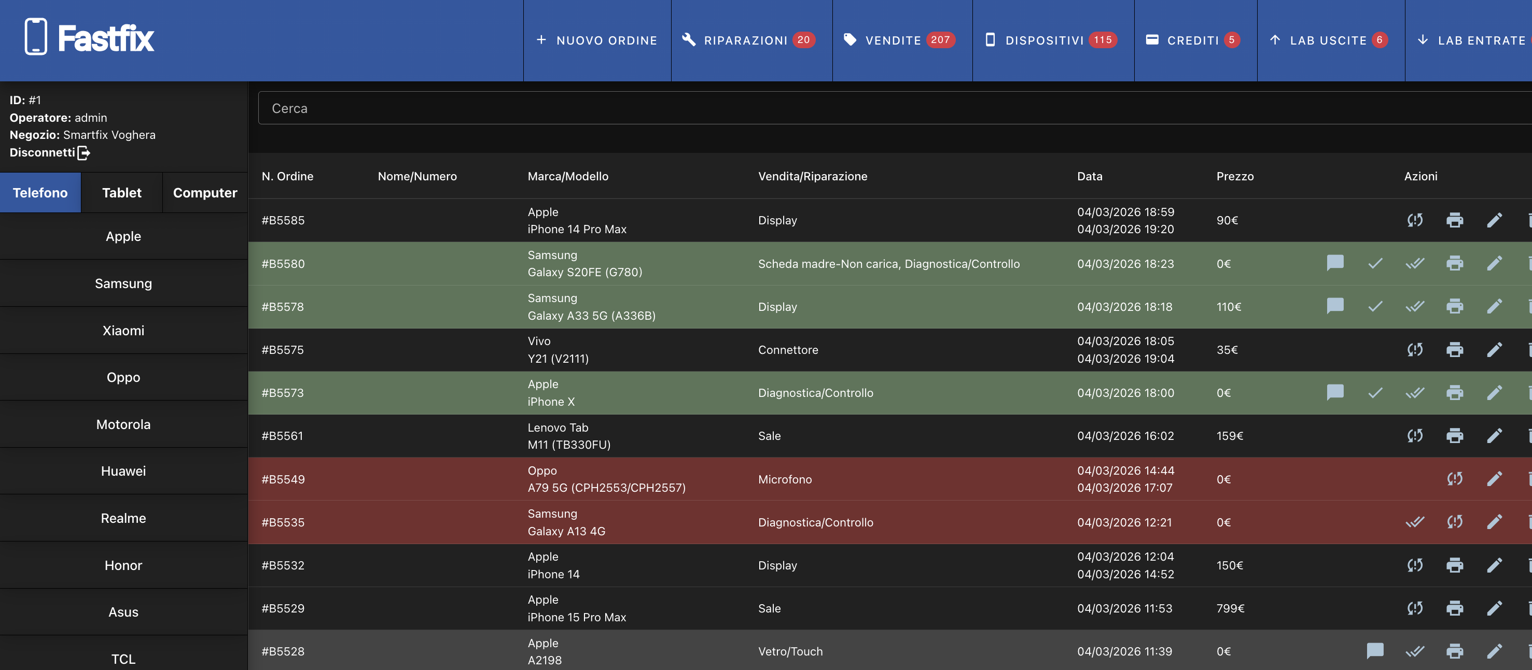Switch to the Telefono tab

(40, 192)
